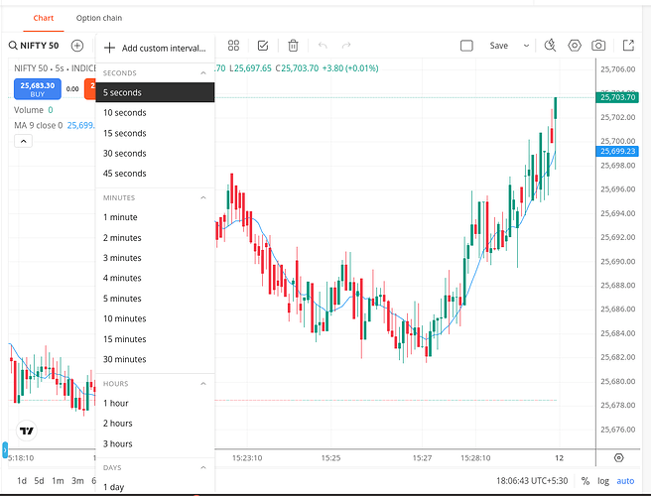Open chart in popup window icon
The width and height of the screenshot is (651, 496).
pyautogui.click(x=627, y=46)
